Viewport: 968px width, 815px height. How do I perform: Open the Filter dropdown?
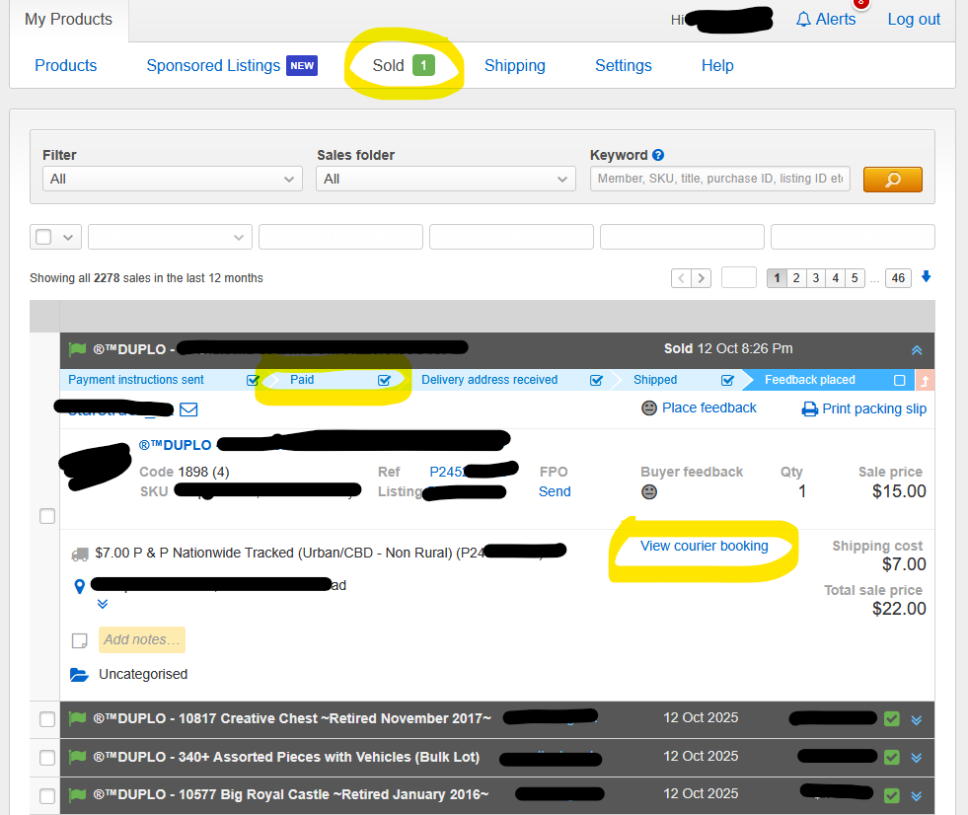point(173,179)
